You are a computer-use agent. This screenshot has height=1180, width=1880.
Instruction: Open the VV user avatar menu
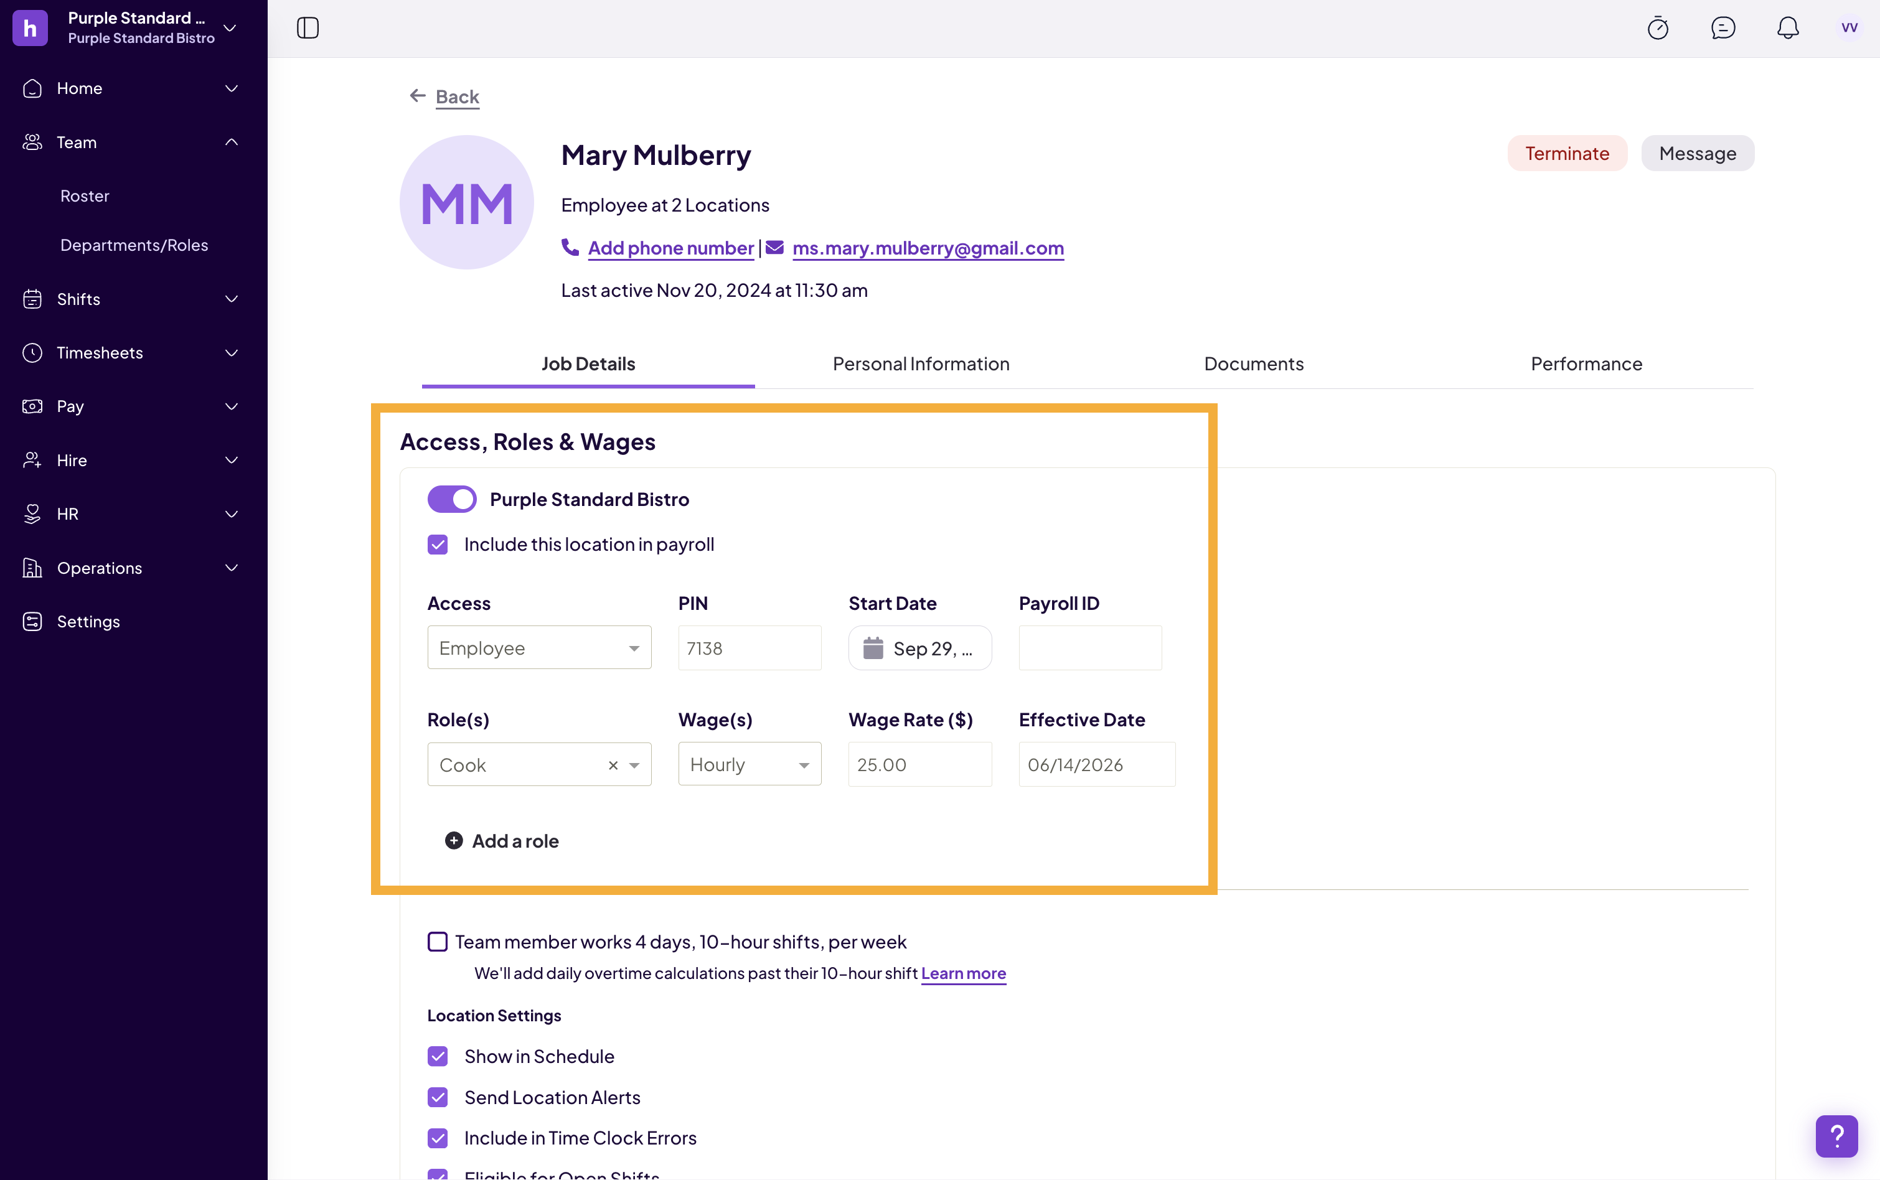click(x=1849, y=28)
